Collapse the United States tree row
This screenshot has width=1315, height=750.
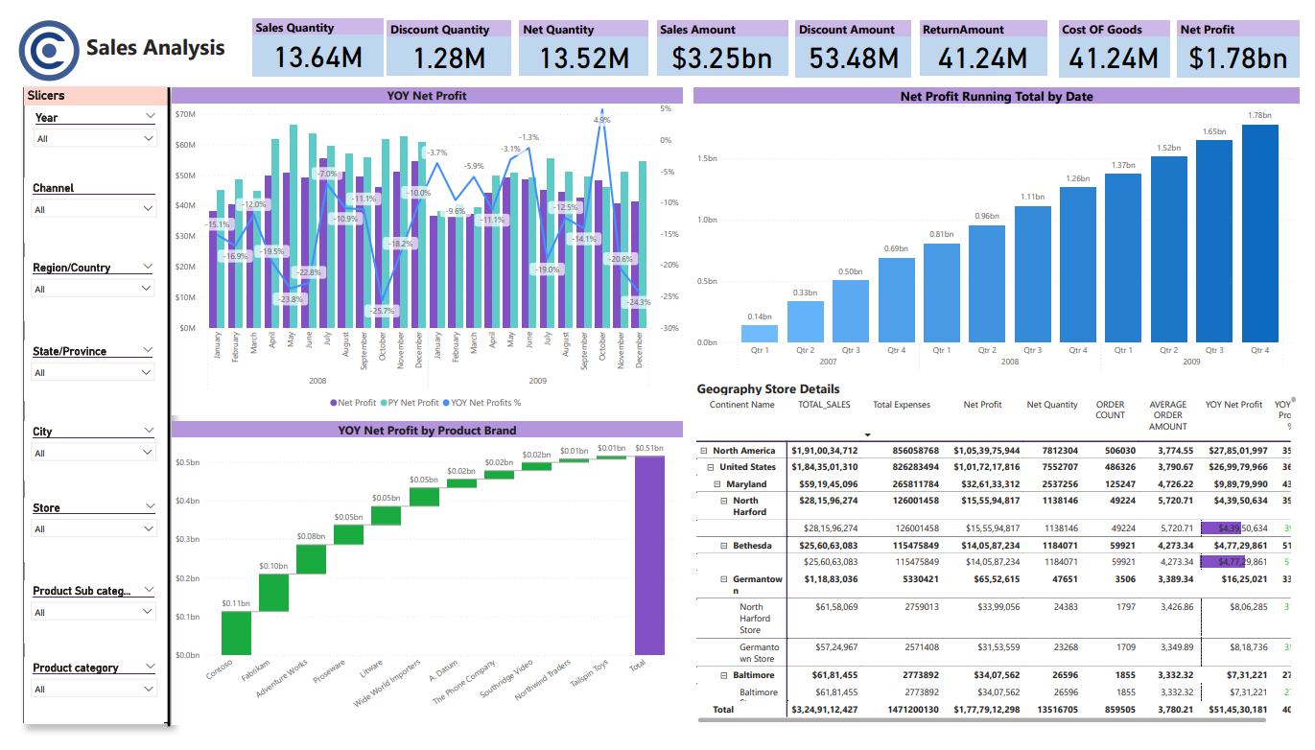click(x=711, y=467)
